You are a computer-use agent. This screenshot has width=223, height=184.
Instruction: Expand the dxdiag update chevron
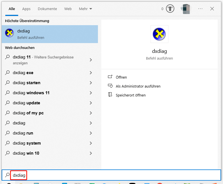pyautogui.click(x=91, y=103)
